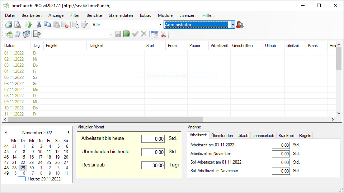Click the export document icon with green arrow

[28, 25]
